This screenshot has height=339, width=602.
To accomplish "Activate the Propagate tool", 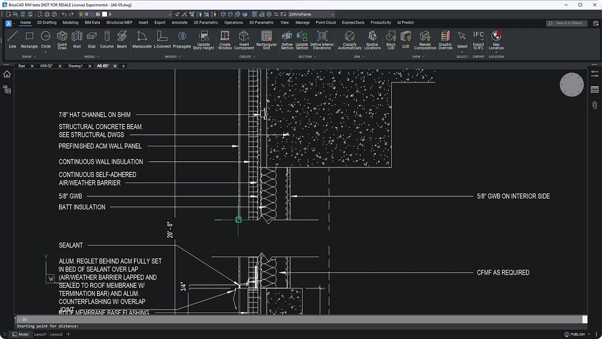I will click(182, 40).
